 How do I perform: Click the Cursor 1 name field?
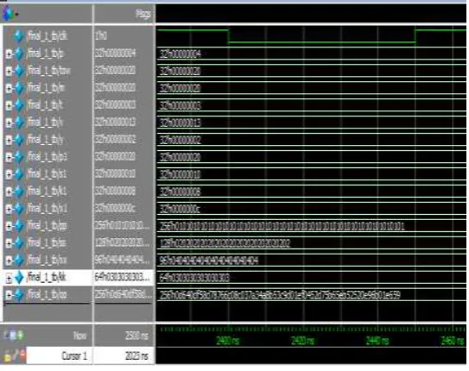[60, 355]
